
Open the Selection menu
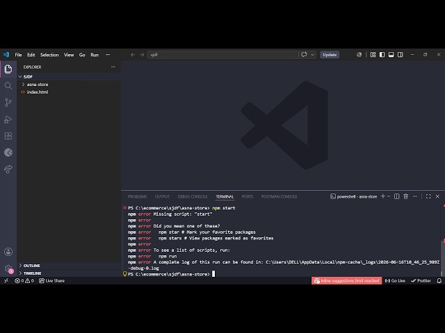[x=49, y=55]
